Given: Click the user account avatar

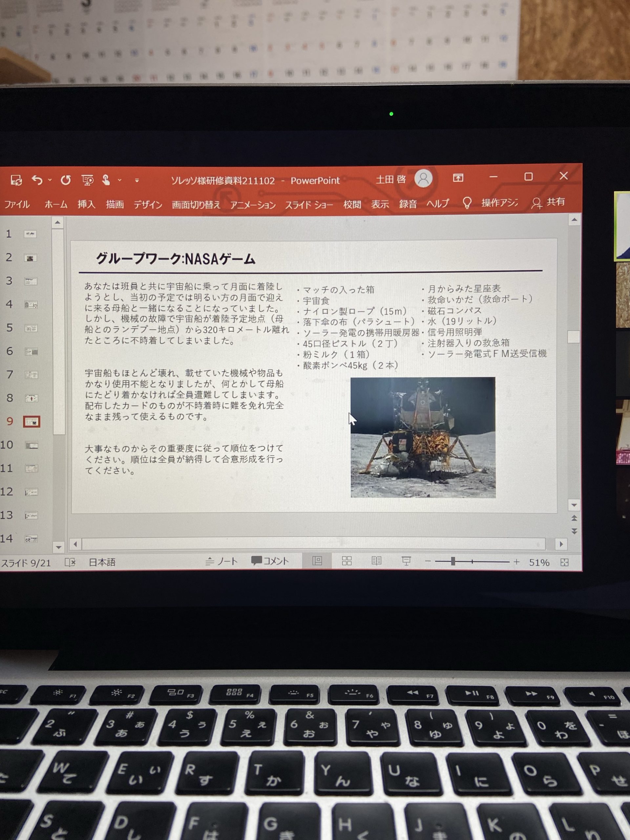Looking at the screenshot, I should pos(423,178).
